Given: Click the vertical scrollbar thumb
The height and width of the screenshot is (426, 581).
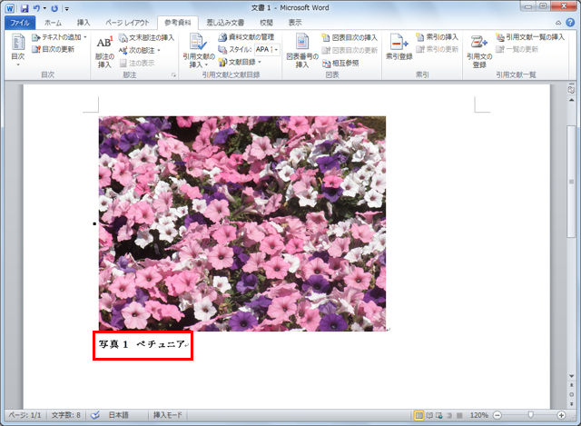Looking at the screenshot, I should [571, 182].
